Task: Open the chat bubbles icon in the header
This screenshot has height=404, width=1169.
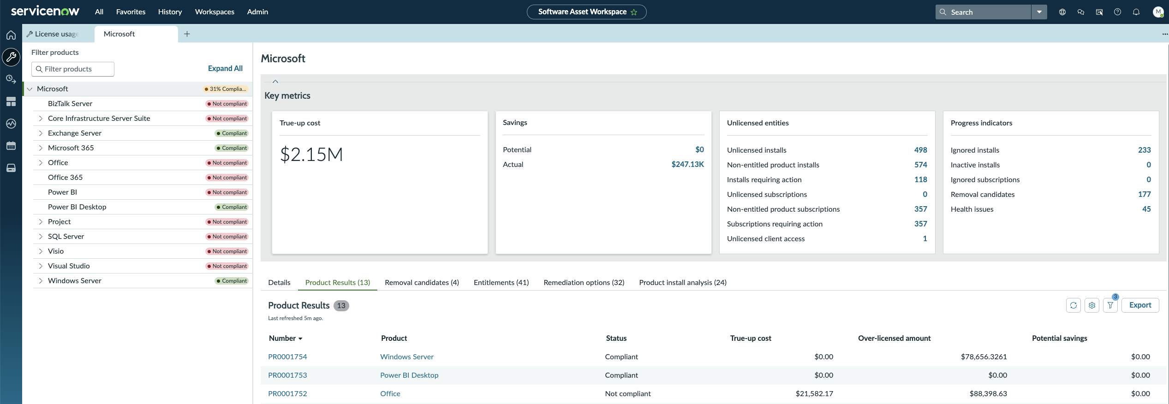Action: pyautogui.click(x=1081, y=12)
